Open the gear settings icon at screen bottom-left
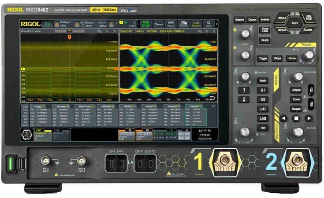 (27, 135)
